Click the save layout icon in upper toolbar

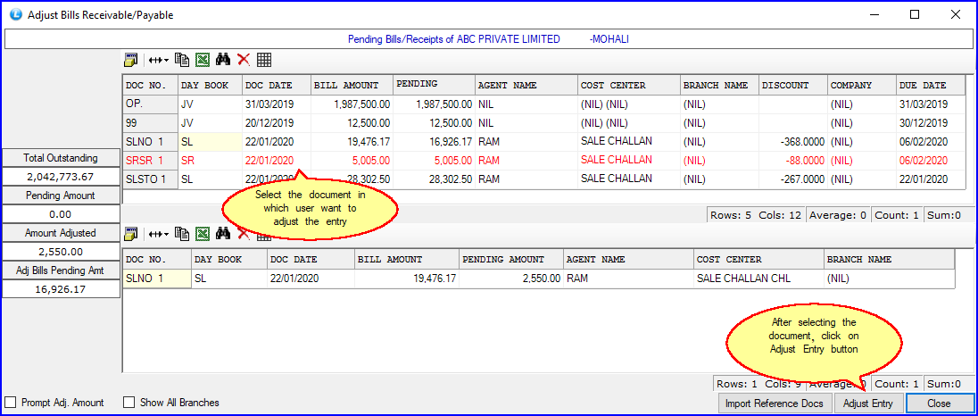pos(130,60)
